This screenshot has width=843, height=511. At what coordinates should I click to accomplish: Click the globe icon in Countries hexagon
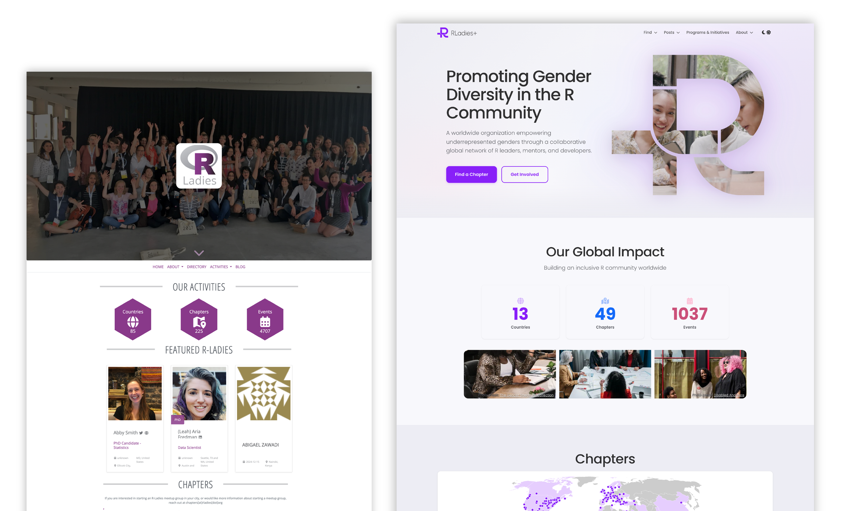pos(133,322)
